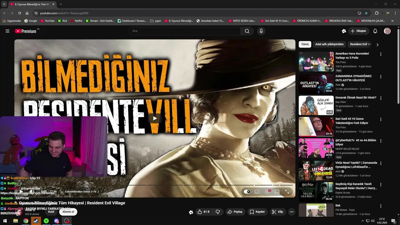This screenshot has width=400, height=225.
Task: Open a new browser tab
Action: (x=61, y=4)
